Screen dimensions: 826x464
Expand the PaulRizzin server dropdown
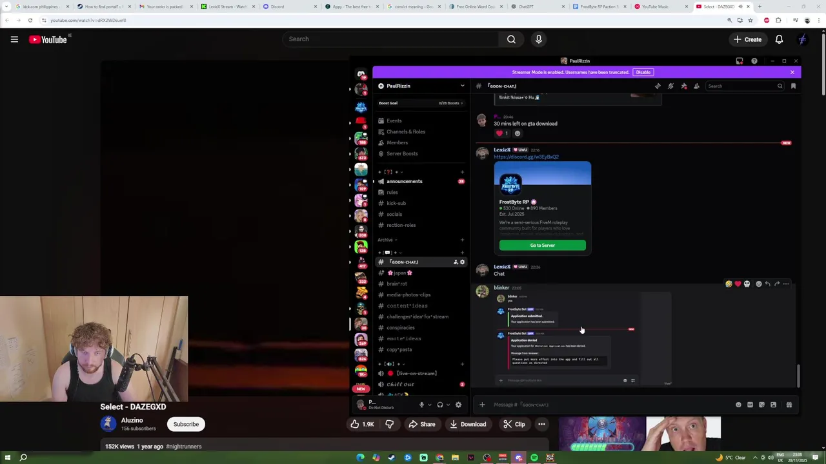click(462, 86)
